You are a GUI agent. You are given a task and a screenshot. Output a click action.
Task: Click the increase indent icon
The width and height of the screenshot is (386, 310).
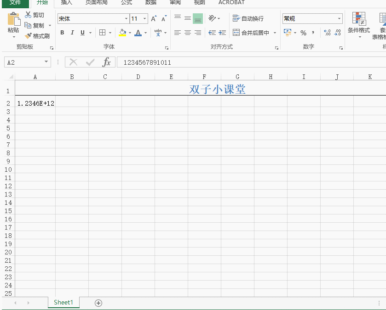[x=221, y=33]
